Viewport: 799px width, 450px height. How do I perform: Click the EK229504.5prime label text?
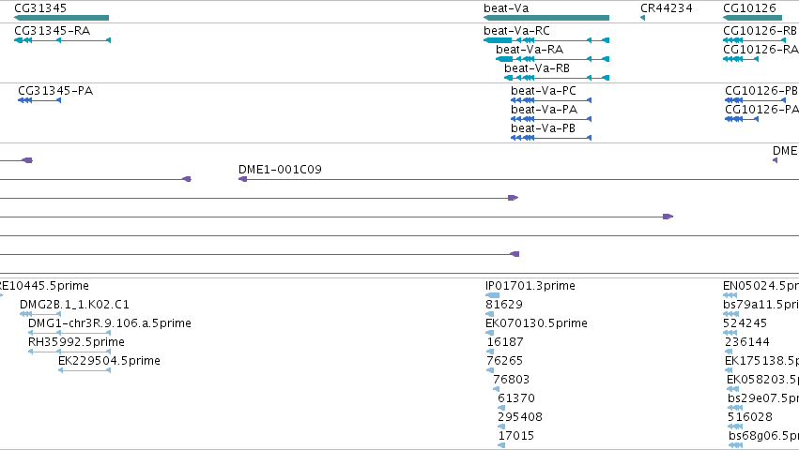pos(109,361)
